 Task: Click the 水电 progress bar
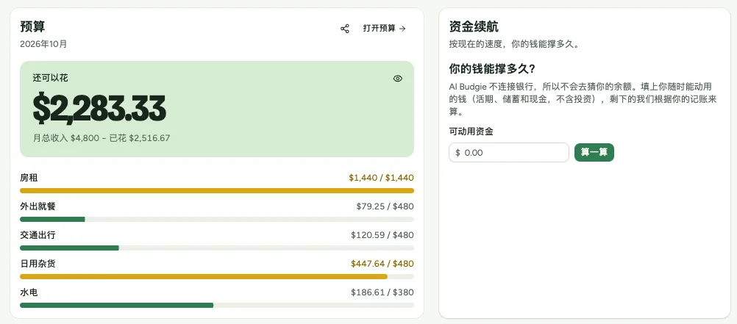point(217,305)
